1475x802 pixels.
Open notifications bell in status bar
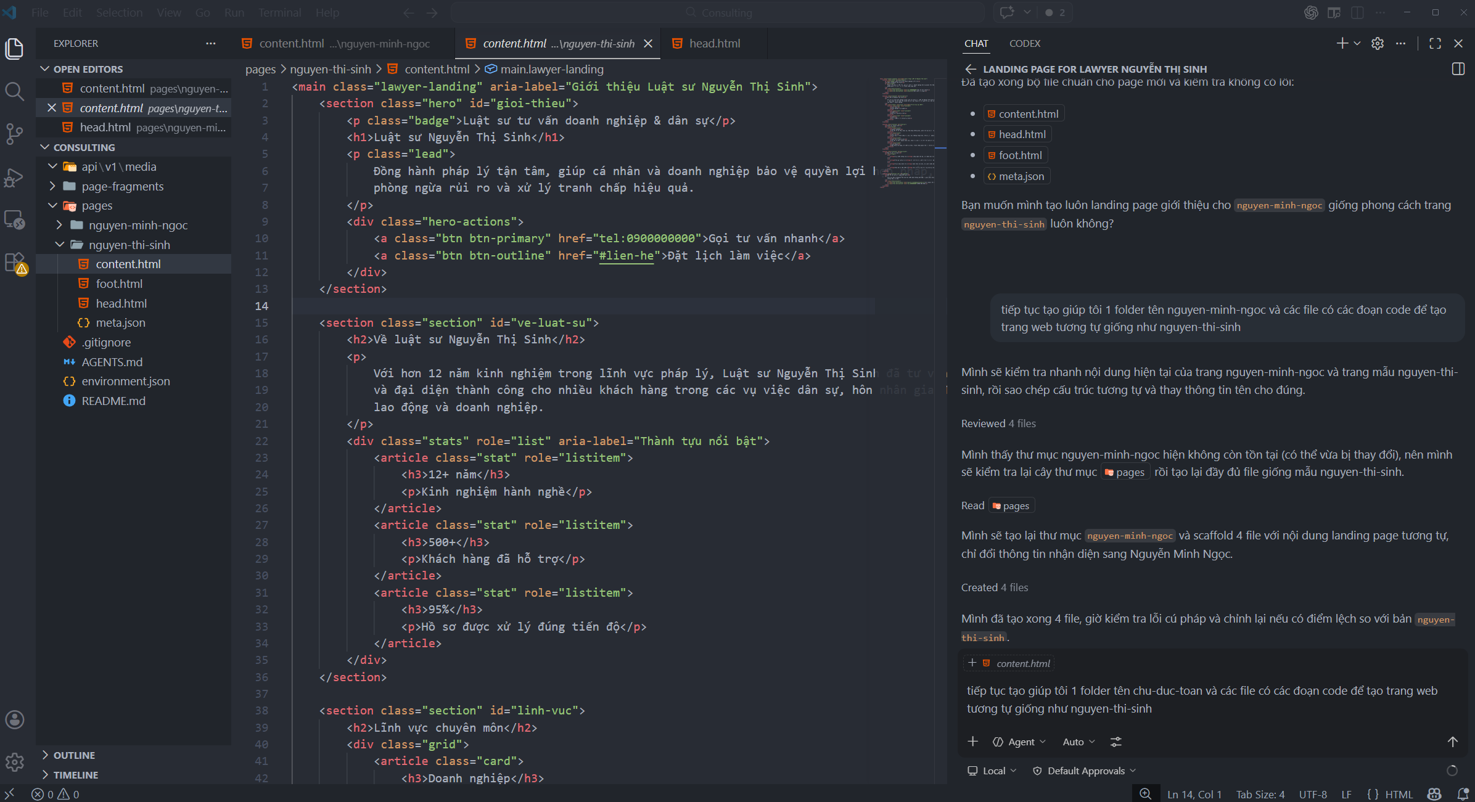pos(1462,794)
